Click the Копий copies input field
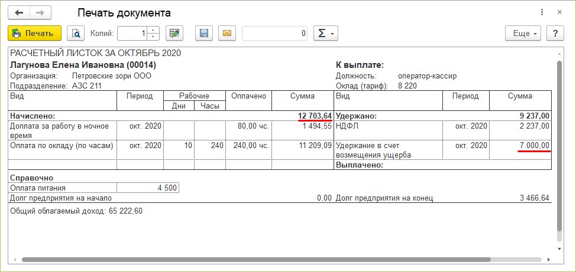Screen dimensions: 576x272 tap(132, 34)
